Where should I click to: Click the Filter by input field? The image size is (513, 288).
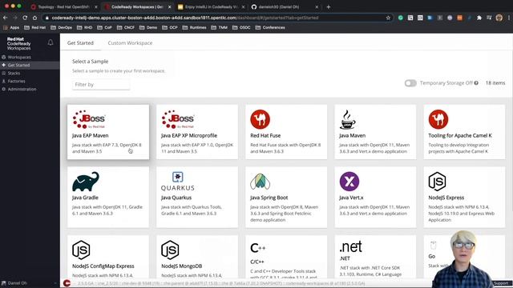101,85
